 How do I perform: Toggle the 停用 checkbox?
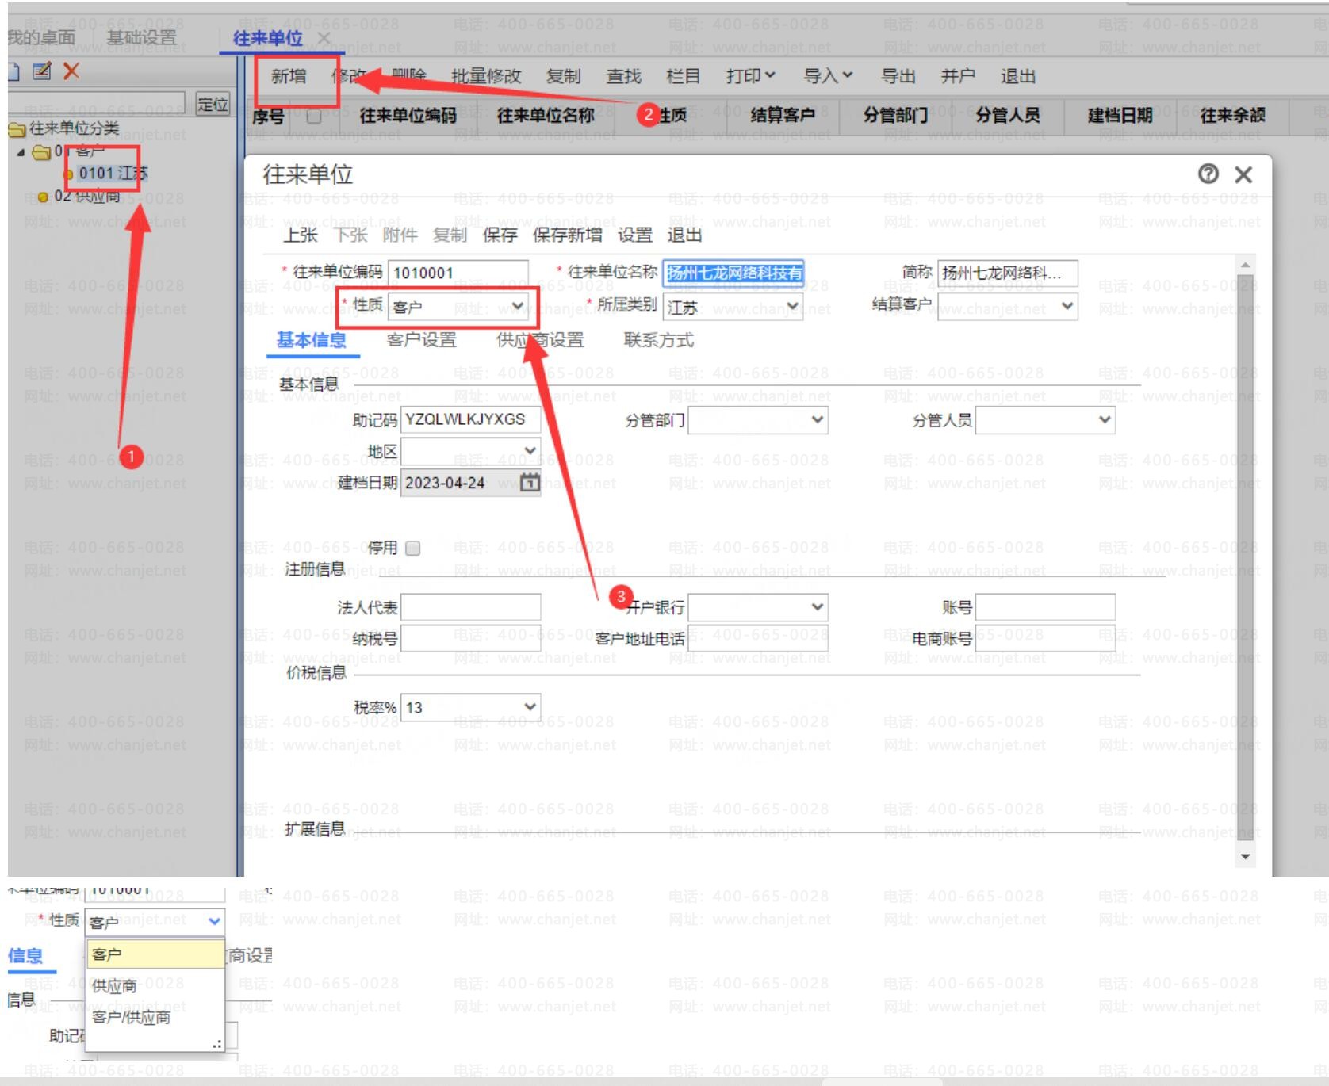pos(412,548)
